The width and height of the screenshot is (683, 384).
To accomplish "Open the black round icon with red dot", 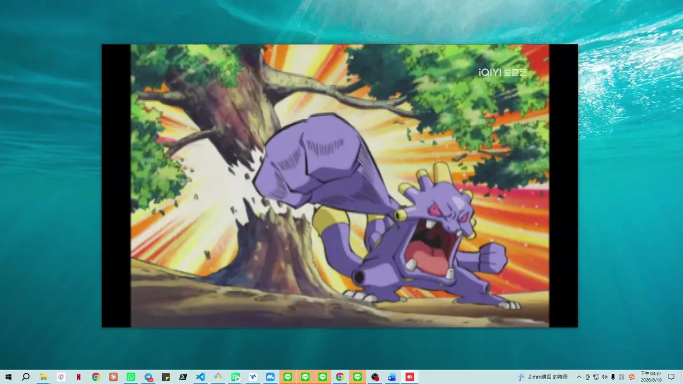I will click(x=375, y=377).
